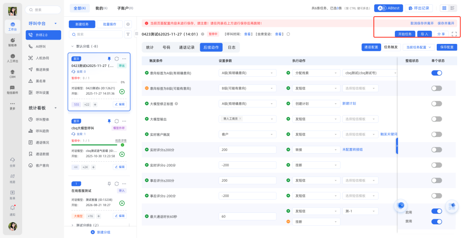Toggle off the 意向标签为A级 row switch
The width and height of the screenshot is (462, 238).
click(436, 73)
